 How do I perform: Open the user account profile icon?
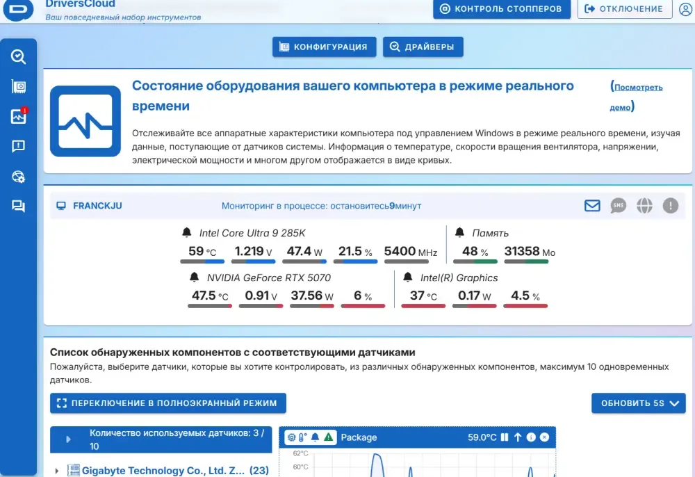pyautogui.click(x=685, y=9)
